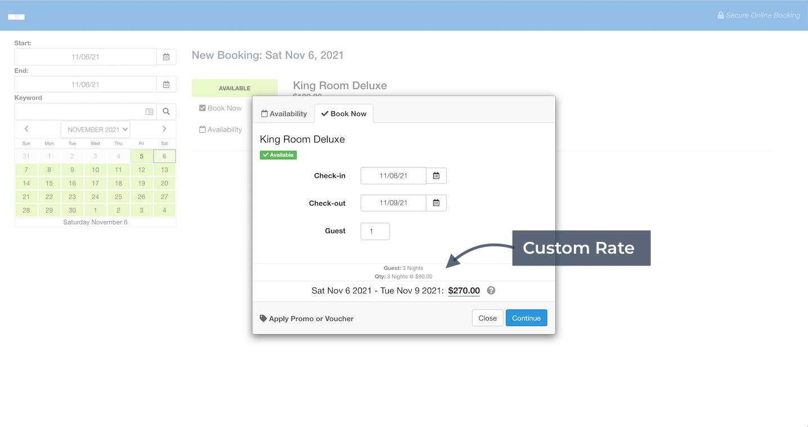Click the green Available status badge

click(x=278, y=155)
